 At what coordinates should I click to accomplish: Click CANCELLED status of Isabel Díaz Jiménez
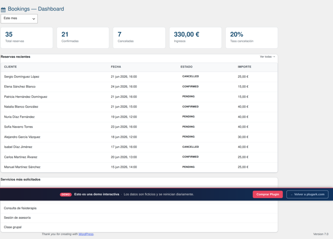191,147
